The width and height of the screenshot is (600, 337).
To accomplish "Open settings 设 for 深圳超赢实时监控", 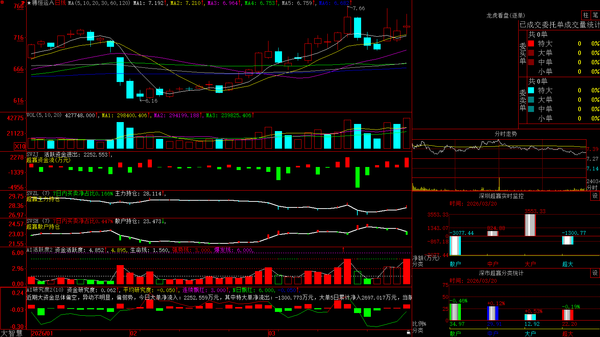I will [595, 196].
